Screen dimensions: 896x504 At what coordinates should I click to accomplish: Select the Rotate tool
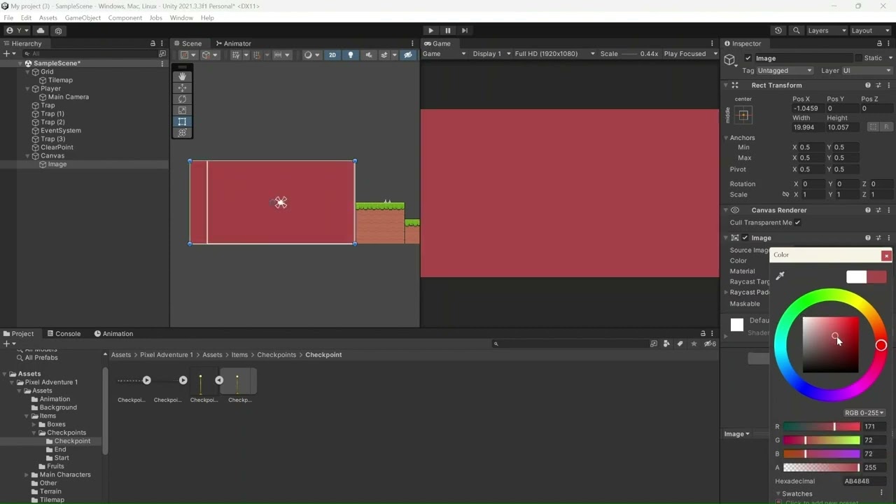click(182, 99)
